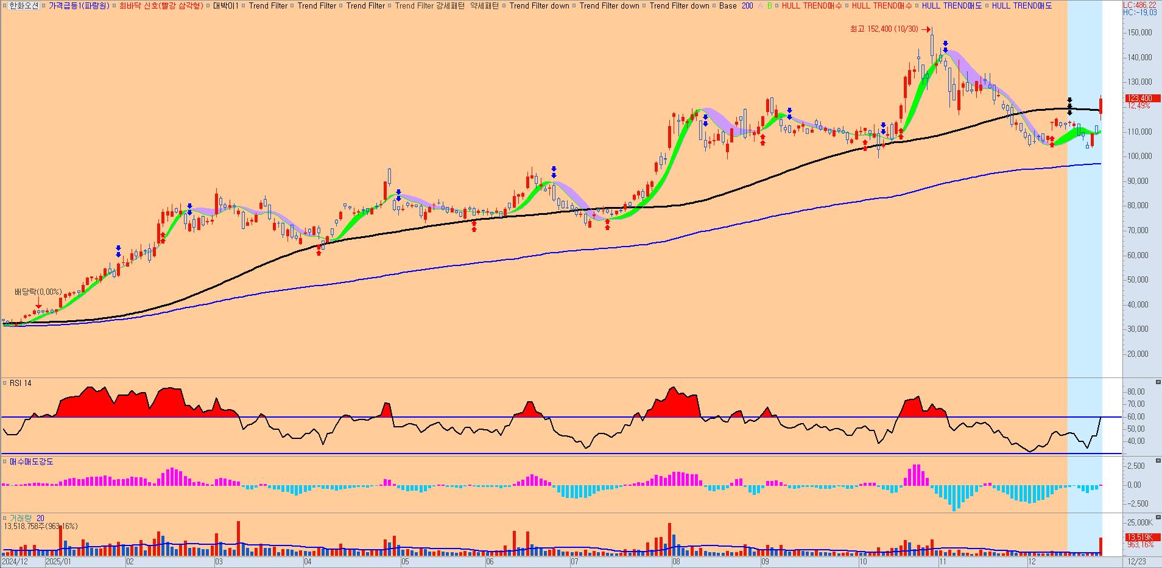Select the 최바닥 신호(빨강 삼각형) legend label
Screen dimensions: 1162x568
(161, 5)
